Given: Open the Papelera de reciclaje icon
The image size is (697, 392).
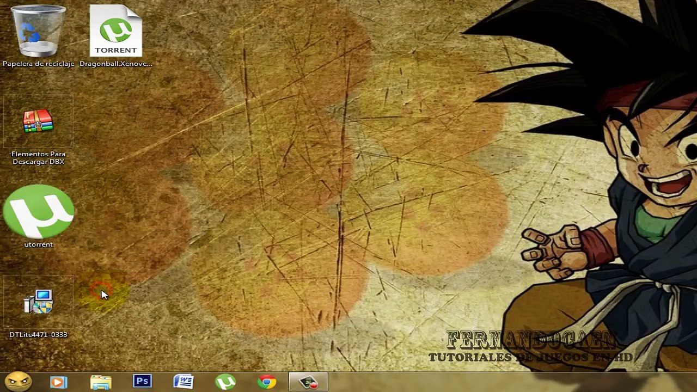Looking at the screenshot, I should (38, 31).
